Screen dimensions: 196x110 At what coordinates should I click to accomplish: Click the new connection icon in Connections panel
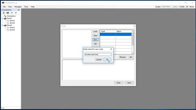4,13
